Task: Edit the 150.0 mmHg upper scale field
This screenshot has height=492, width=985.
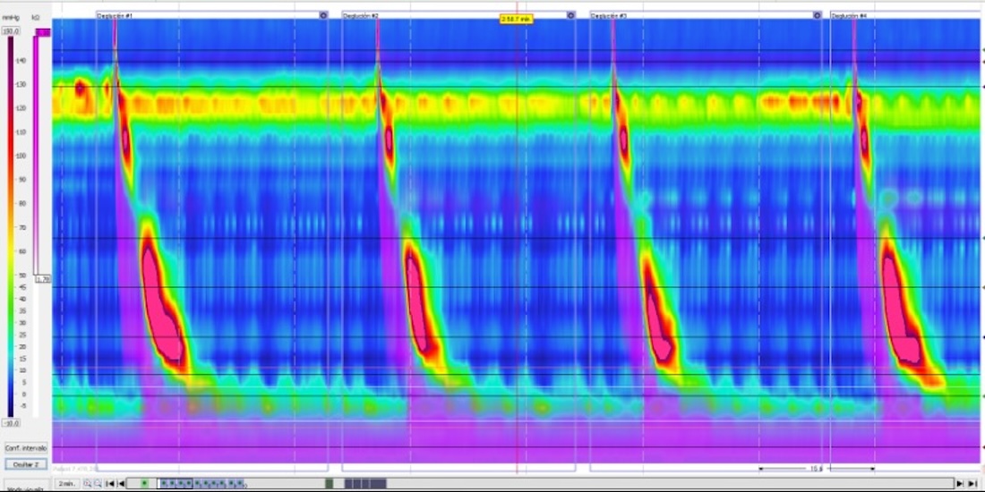Action: pyautogui.click(x=12, y=31)
